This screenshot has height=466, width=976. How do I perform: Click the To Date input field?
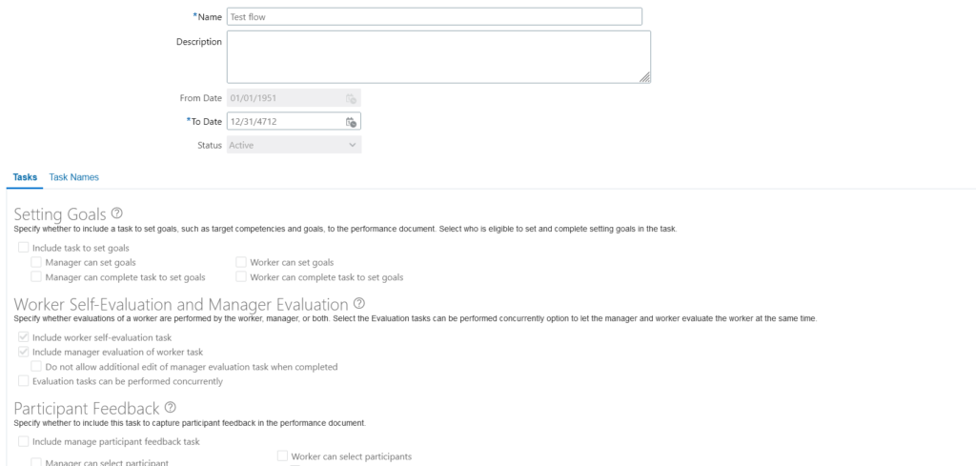click(x=285, y=121)
